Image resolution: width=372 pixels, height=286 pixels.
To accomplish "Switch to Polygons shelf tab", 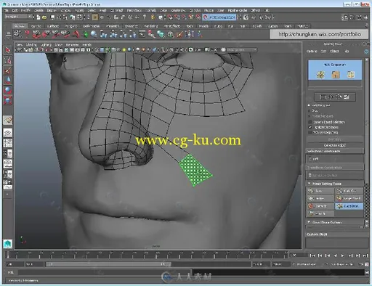I will tap(70, 26).
